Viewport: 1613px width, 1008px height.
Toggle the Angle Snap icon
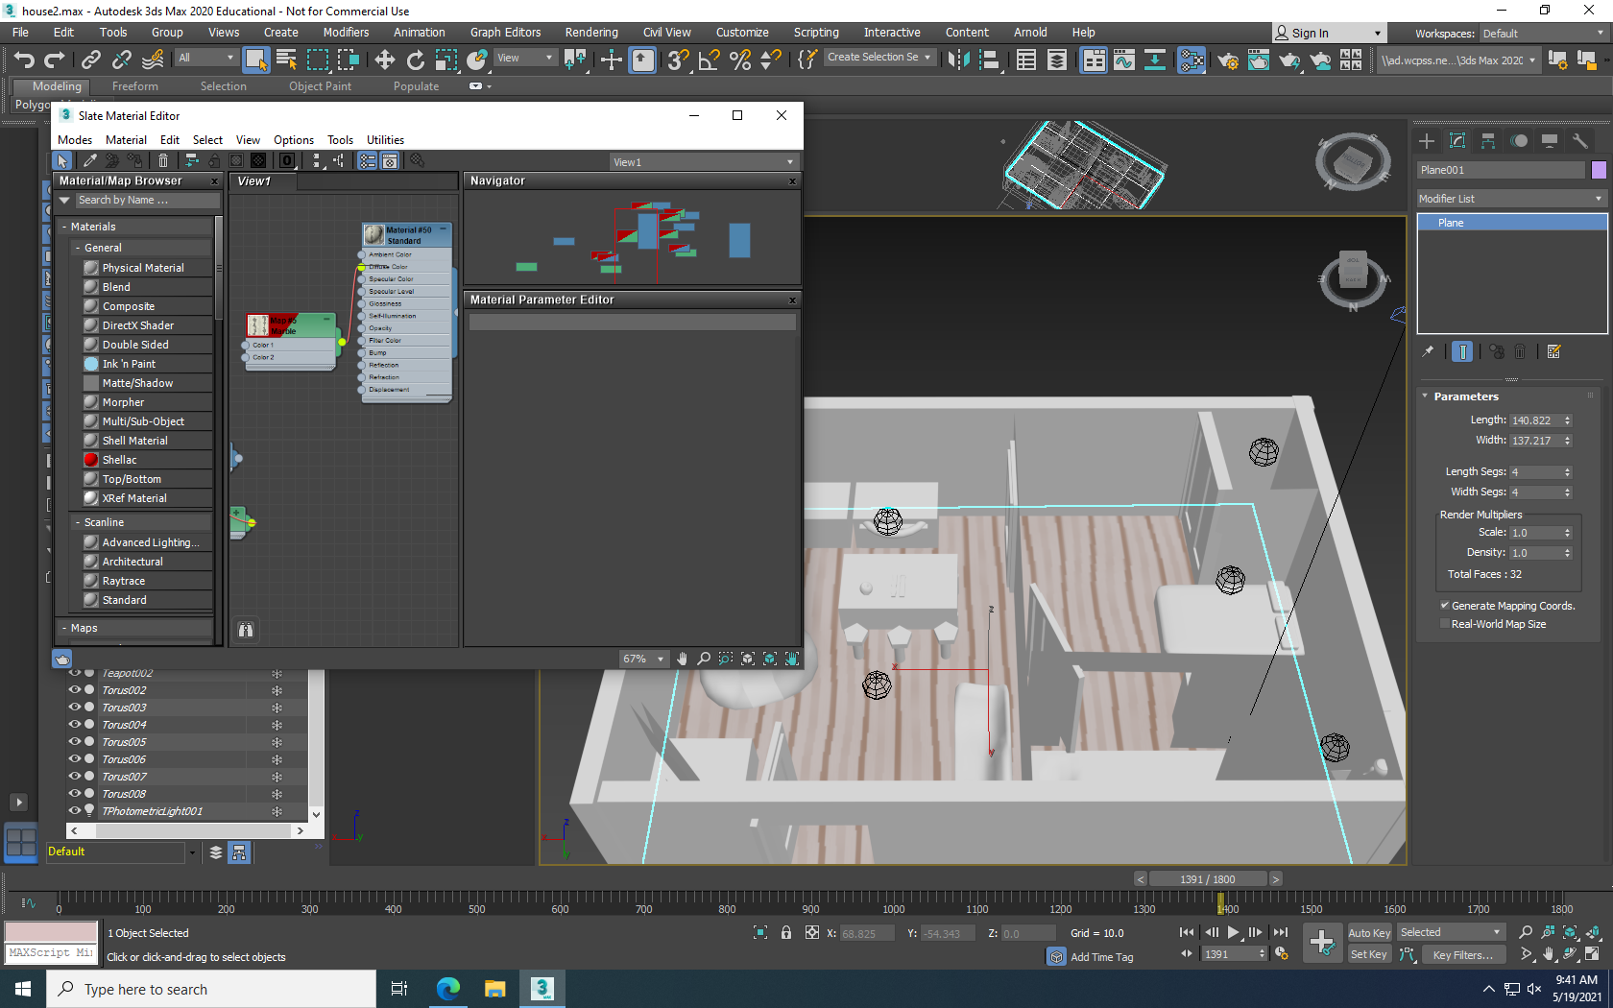tap(709, 60)
